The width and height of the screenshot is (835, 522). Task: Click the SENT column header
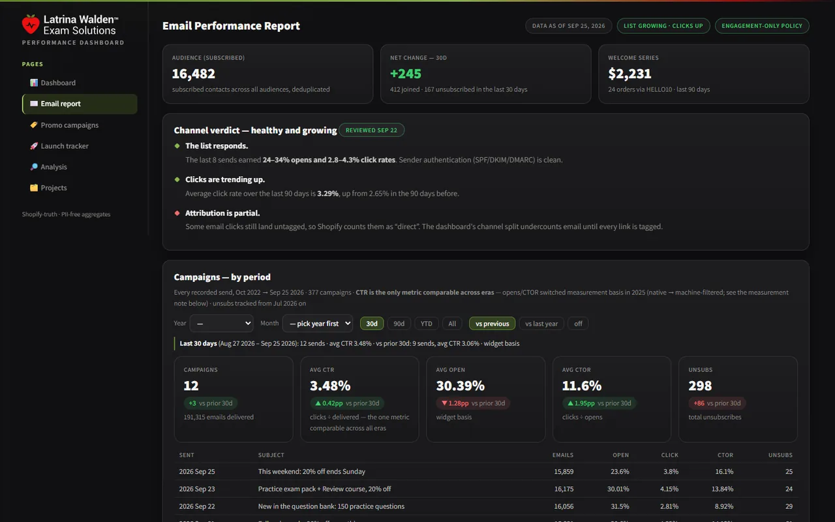[187, 455]
